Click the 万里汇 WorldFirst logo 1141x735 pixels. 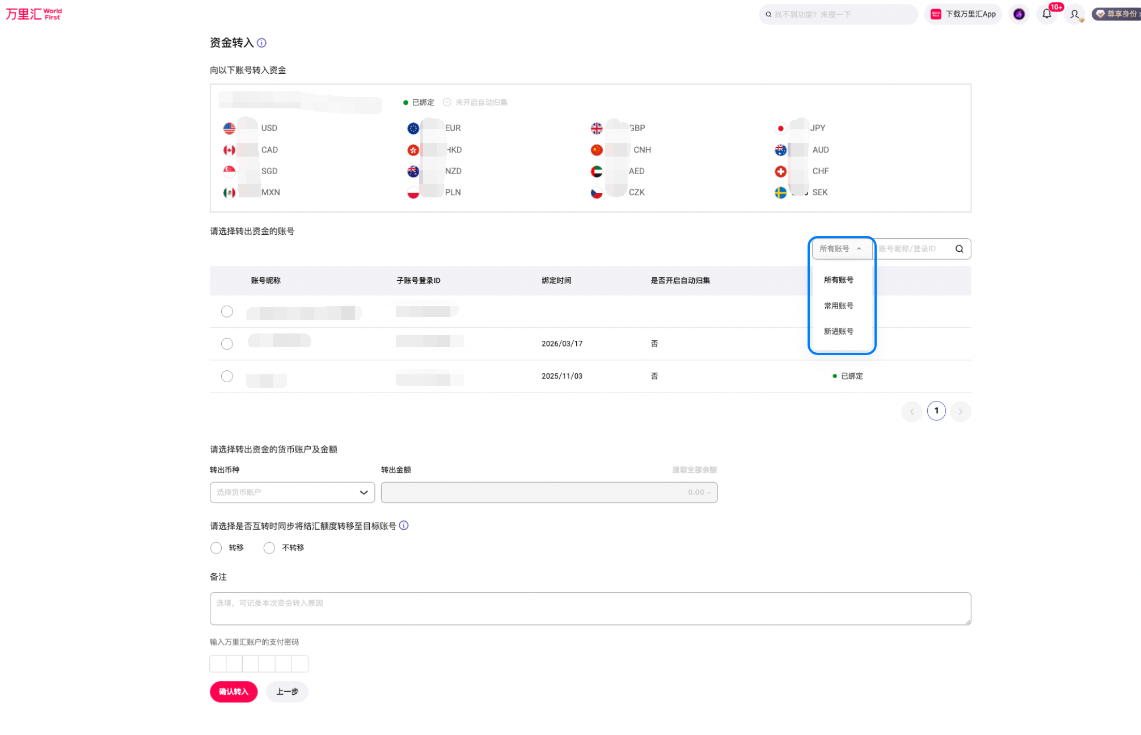coord(34,14)
